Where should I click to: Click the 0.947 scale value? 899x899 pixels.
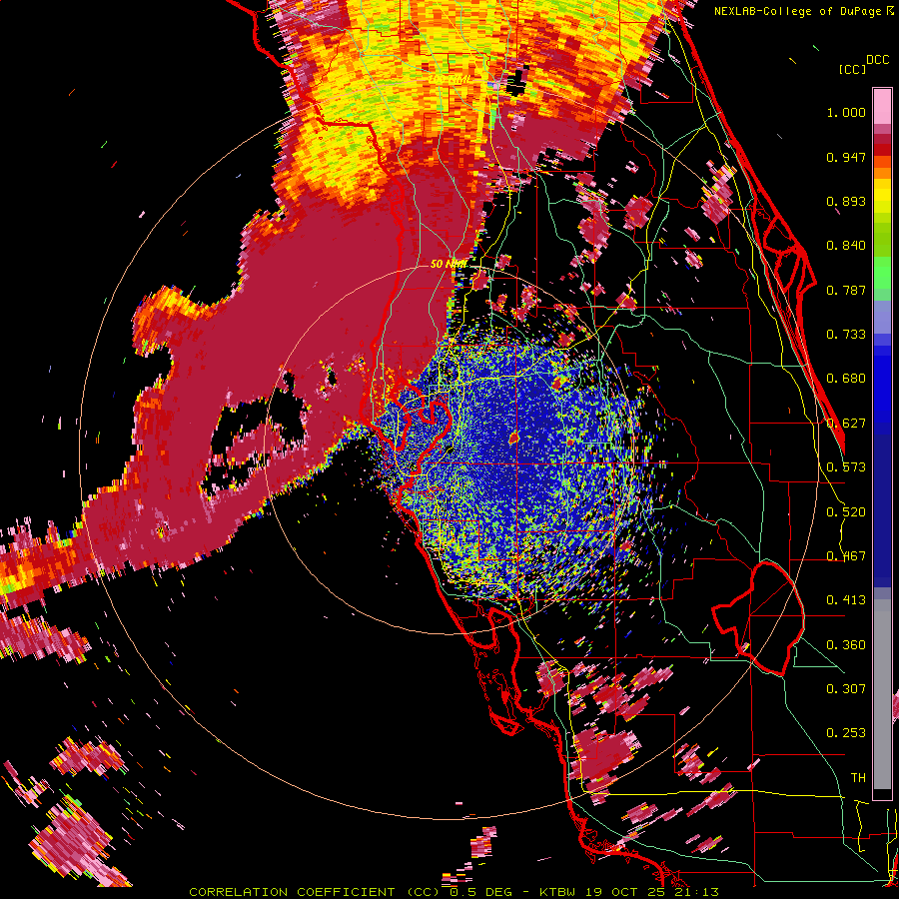(x=846, y=157)
